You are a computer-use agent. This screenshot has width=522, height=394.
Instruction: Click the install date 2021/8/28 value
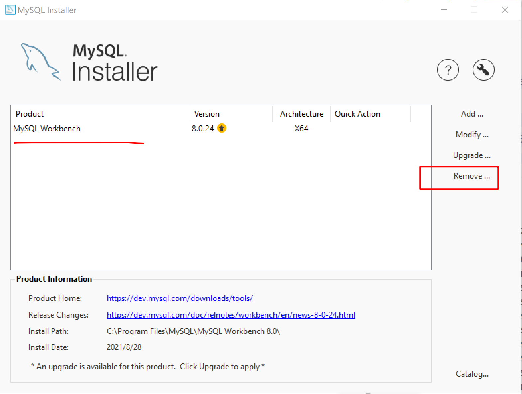[x=124, y=347]
